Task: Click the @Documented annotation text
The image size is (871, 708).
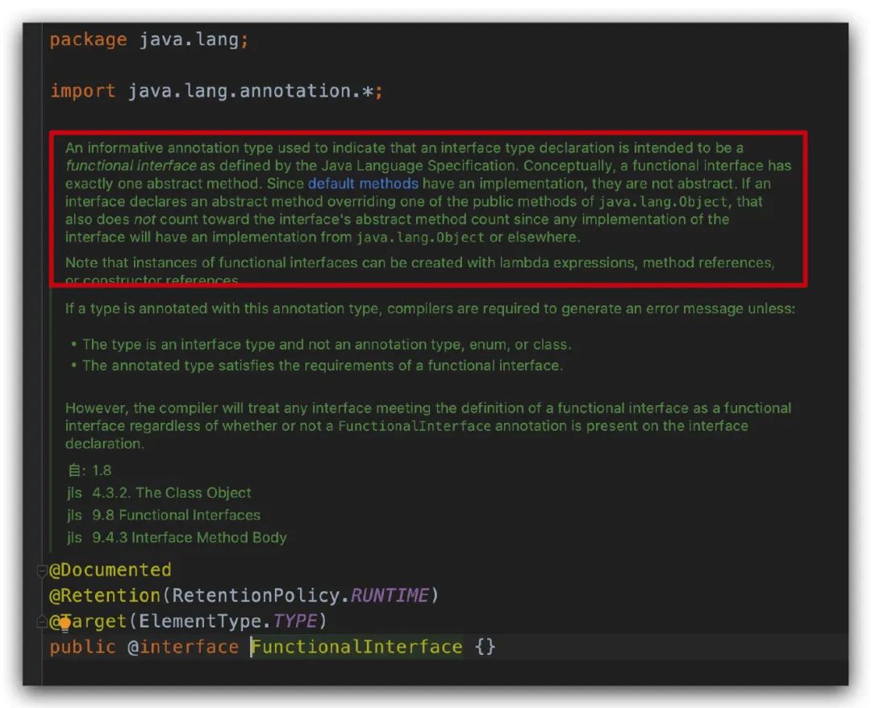Action: (110, 570)
